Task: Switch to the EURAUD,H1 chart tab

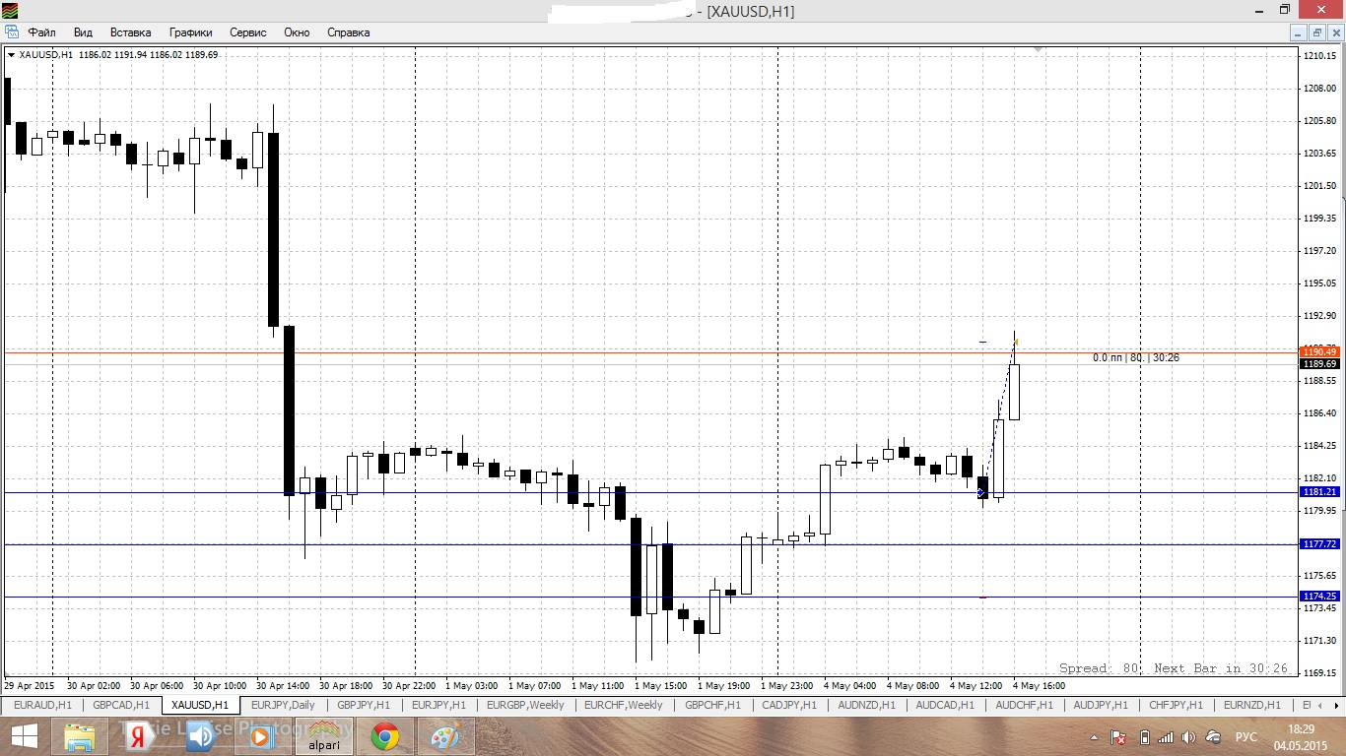Action: 42,706
